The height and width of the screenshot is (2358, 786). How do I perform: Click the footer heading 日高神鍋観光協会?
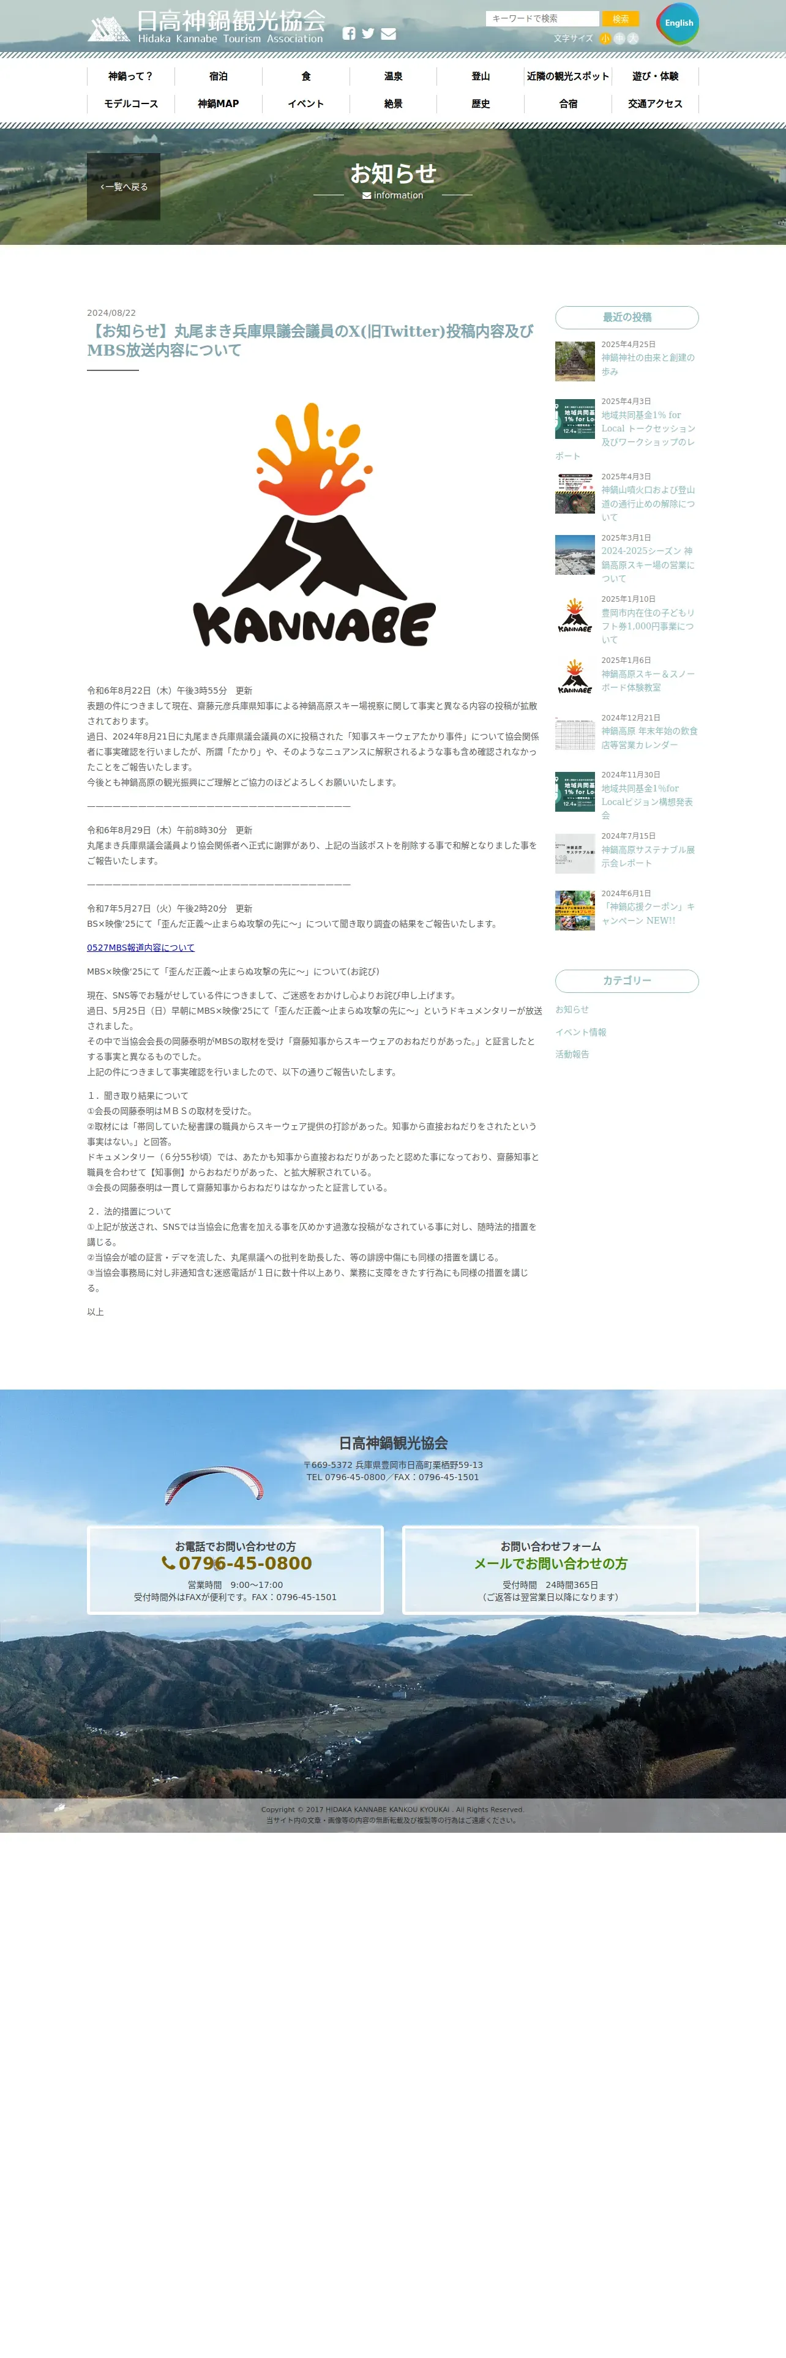(x=394, y=1443)
